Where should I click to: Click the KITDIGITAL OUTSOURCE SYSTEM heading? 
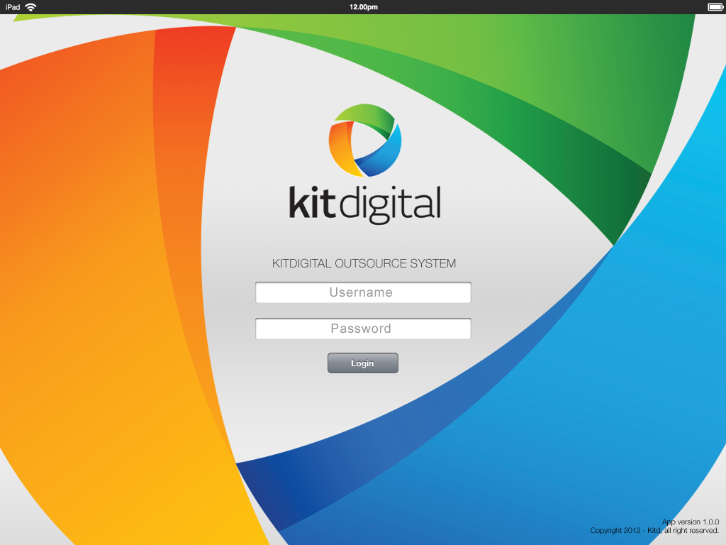[364, 264]
